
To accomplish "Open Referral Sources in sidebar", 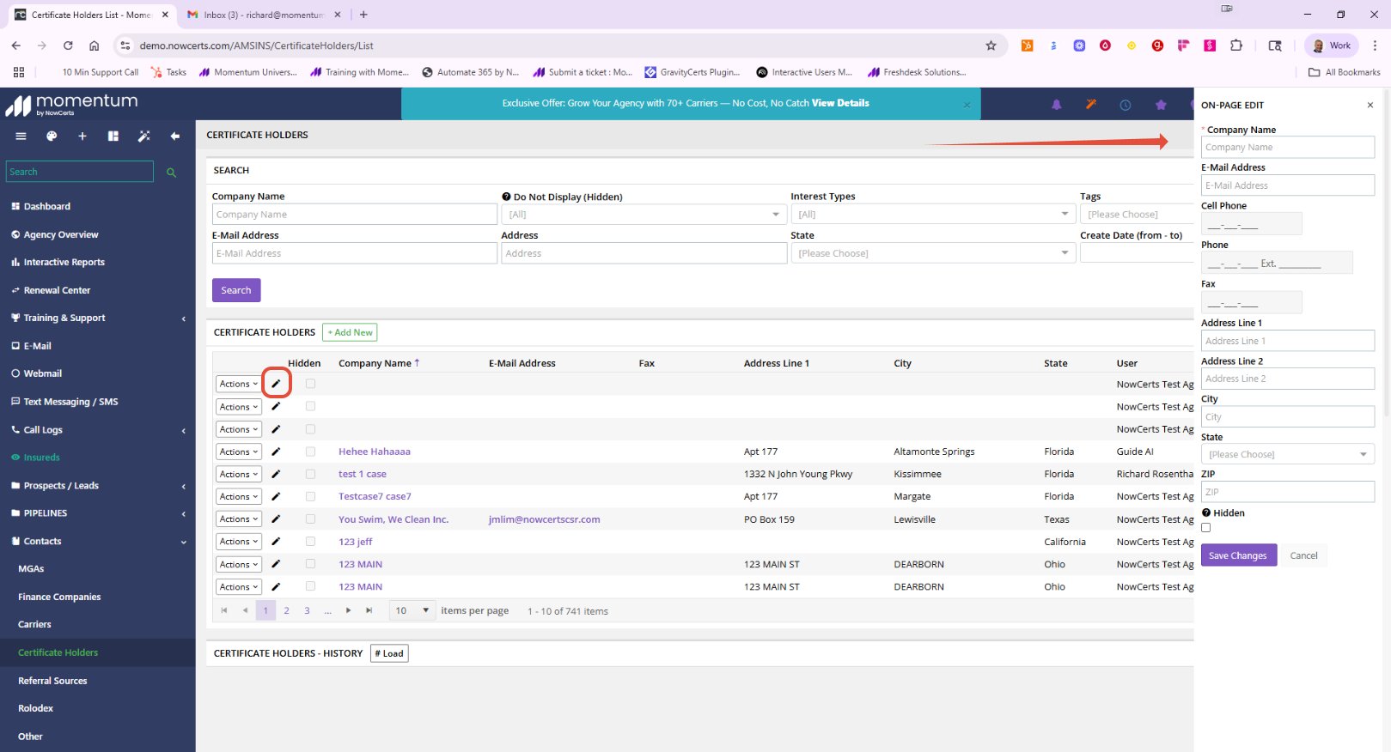I will (52, 681).
